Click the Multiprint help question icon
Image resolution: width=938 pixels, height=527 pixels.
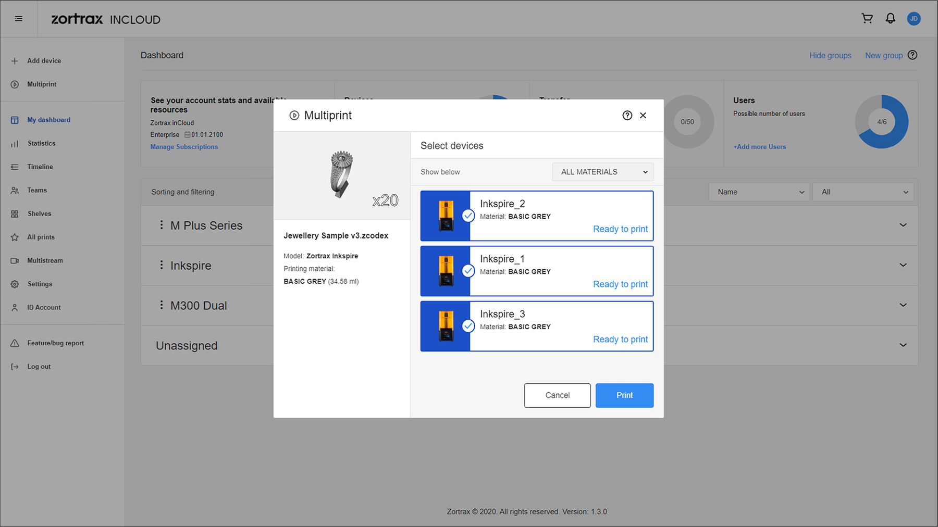[x=627, y=116]
